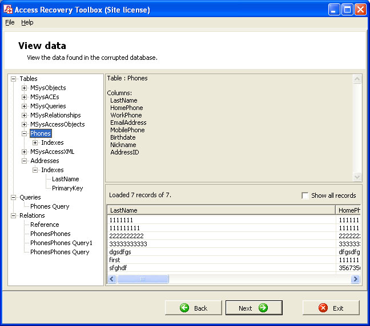The image size is (370, 326).
Task: Select the record with LastName 111111111
Action: click(x=222, y=228)
